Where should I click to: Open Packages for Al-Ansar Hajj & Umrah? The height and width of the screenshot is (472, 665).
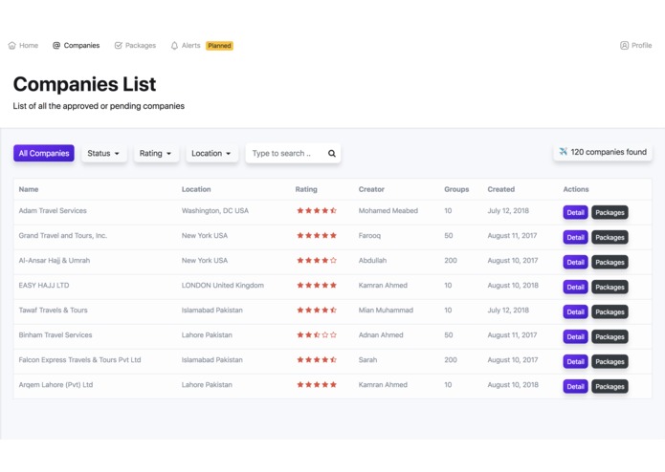coord(610,262)
